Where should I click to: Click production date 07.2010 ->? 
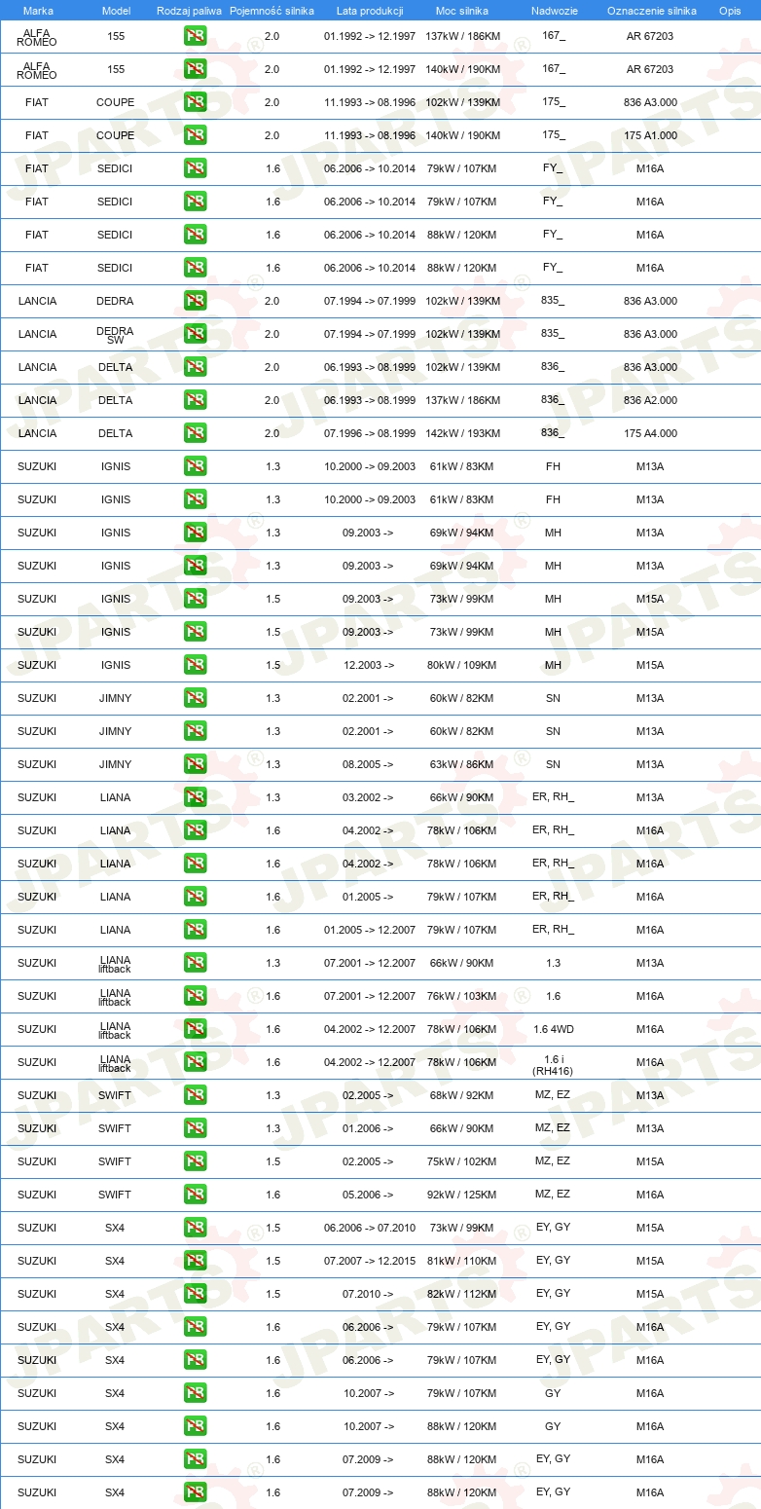click(368, 1294)
